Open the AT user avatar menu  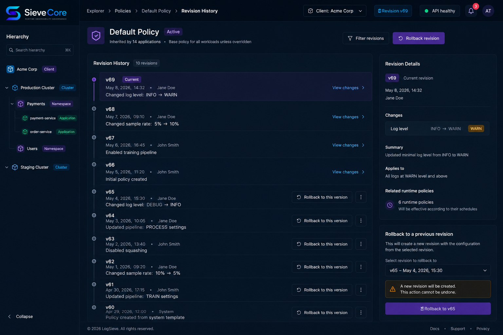coord(488,11)
